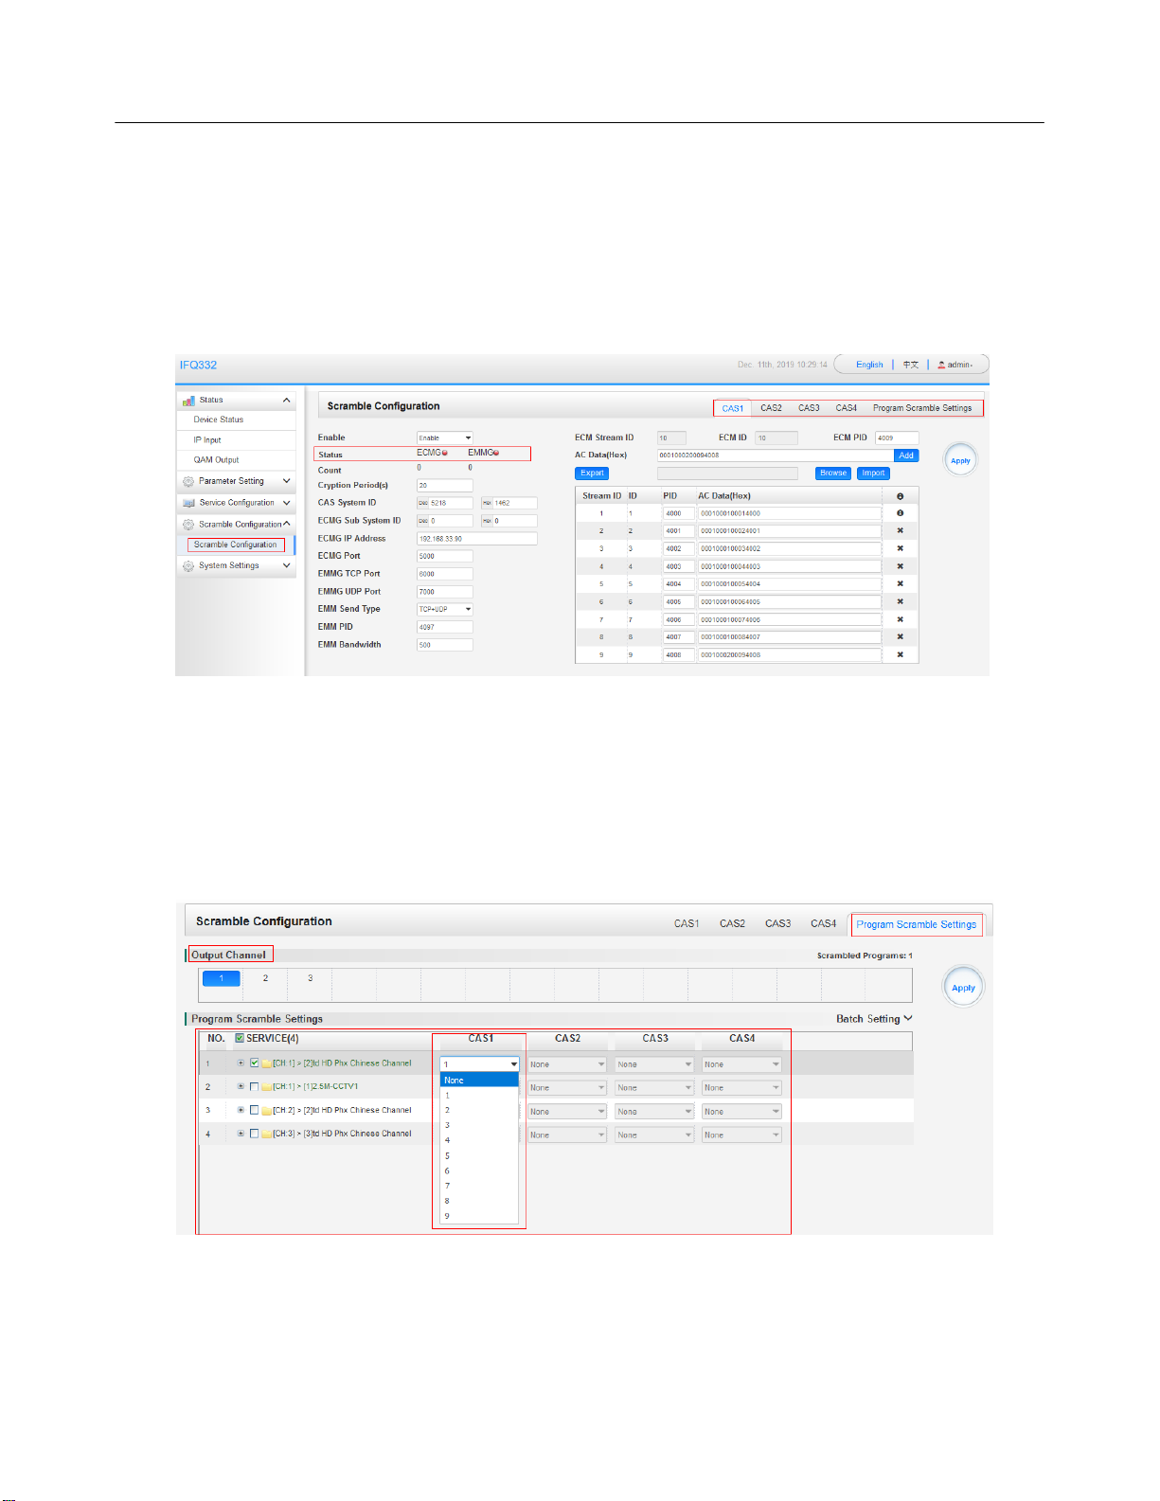The width and height of the screenshot is (1160, 1501).
Task: Select output channel 2
Action: [x=265, y=978]
